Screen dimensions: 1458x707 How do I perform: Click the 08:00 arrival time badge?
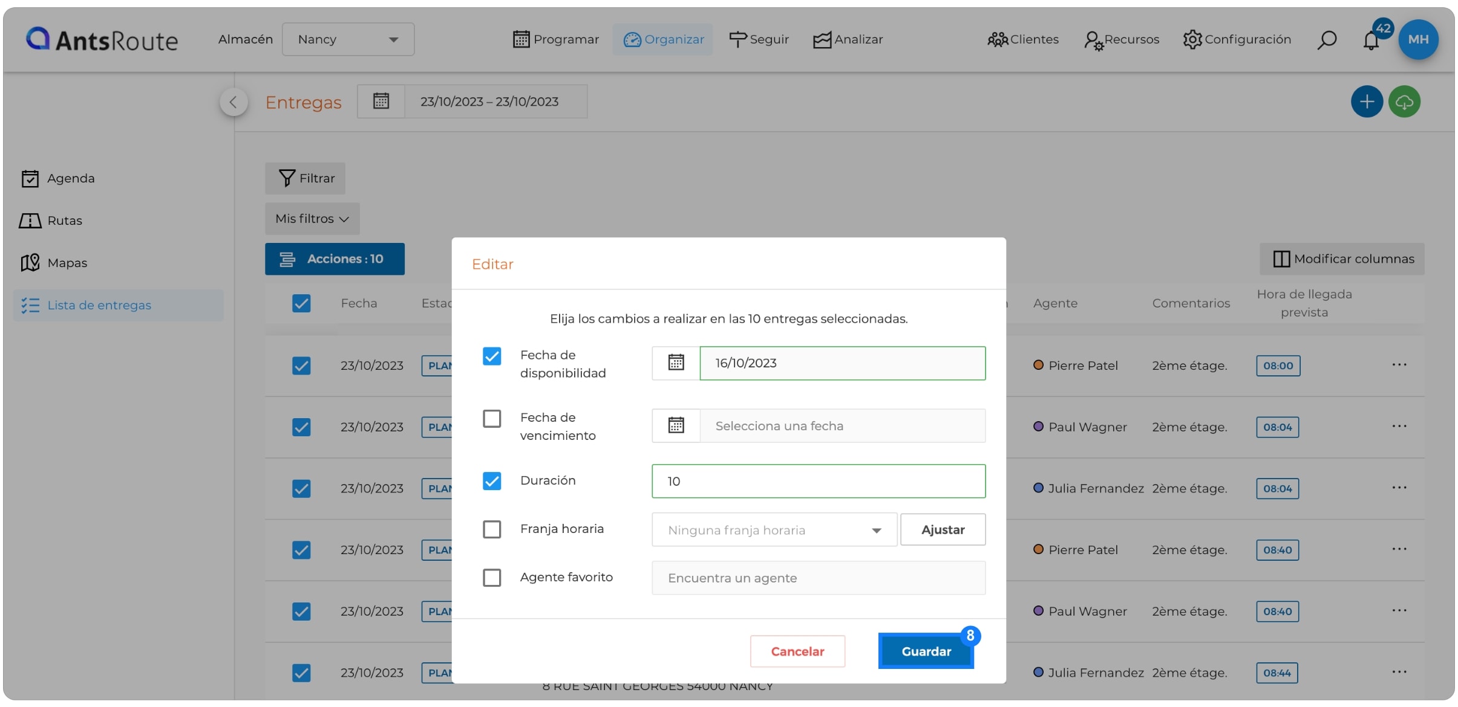pos(1278,366)
